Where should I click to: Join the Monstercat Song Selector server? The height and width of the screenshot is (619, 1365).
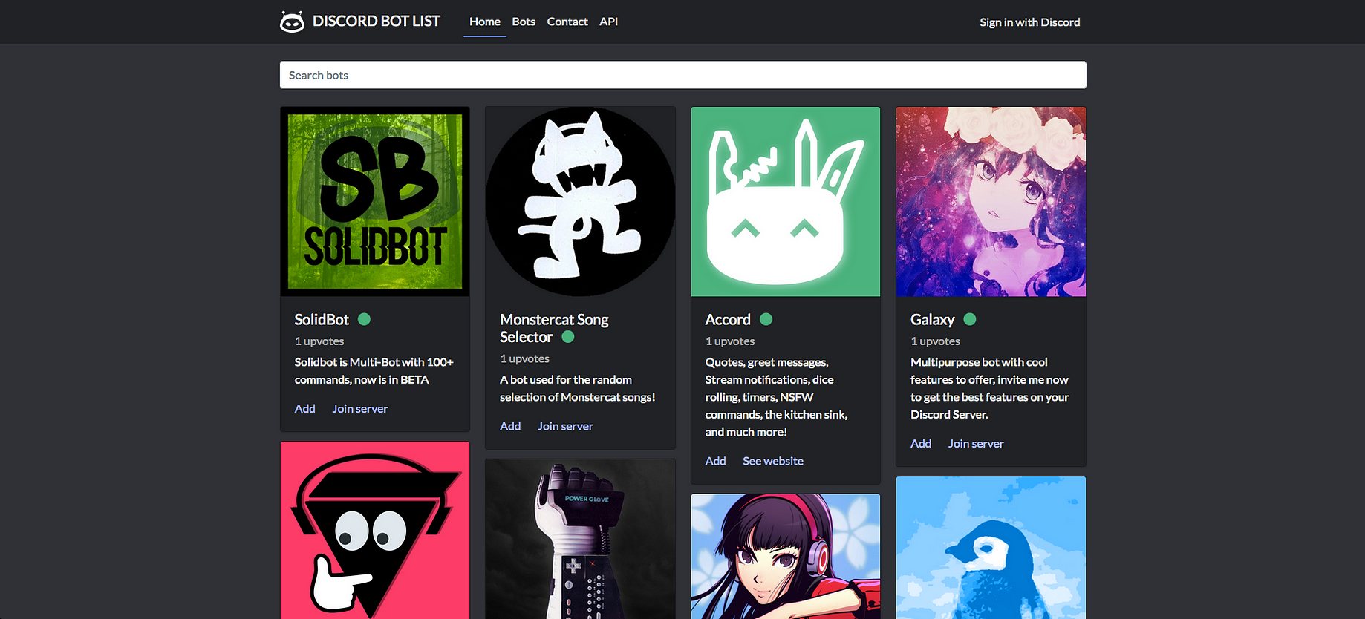(566, 426)
